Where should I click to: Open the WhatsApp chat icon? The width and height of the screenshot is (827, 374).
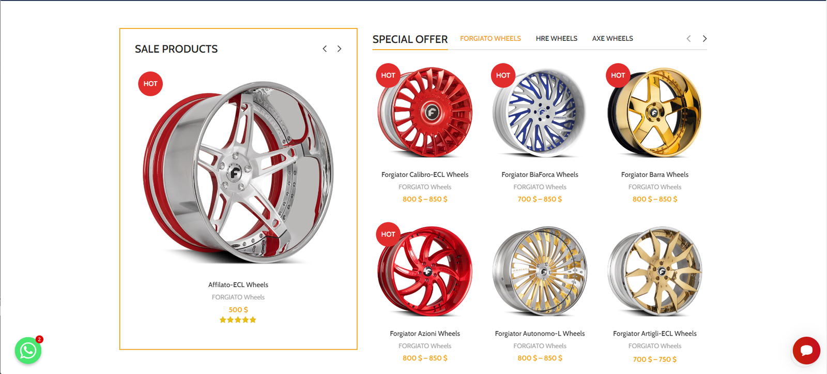click(x=28, y=351)
